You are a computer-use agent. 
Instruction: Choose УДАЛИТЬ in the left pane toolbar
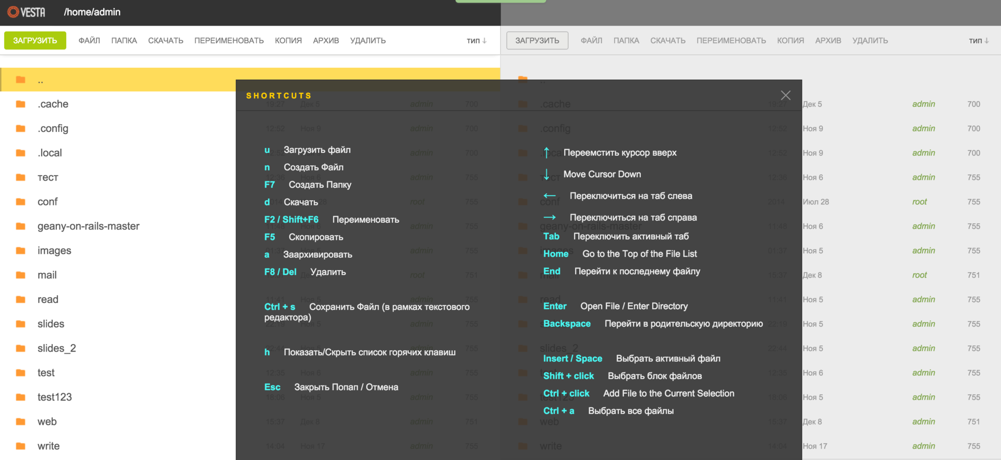click(368, 41)
